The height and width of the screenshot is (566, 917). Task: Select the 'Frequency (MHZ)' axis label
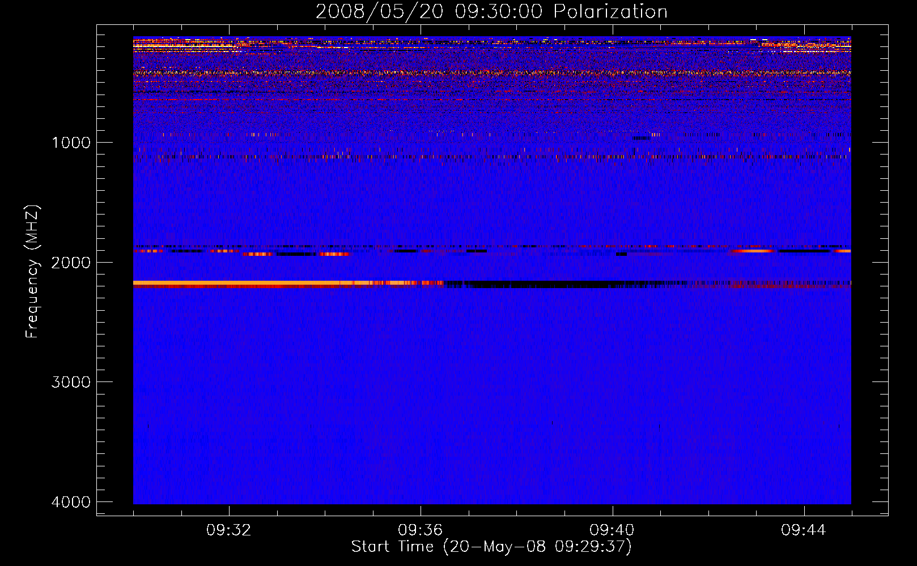[x=32, y=272]
